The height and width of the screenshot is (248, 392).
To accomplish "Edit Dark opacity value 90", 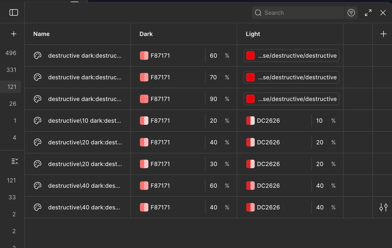I will tap(213, 99).
